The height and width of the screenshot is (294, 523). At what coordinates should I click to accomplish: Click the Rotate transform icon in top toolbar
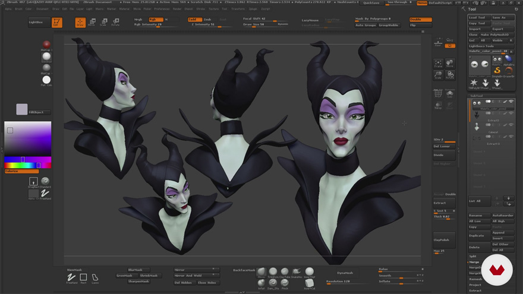[115, 23]
